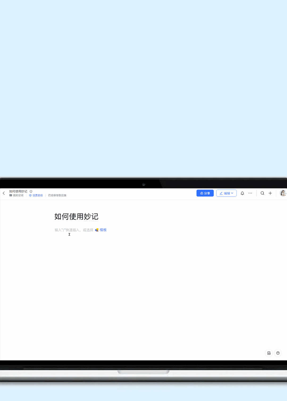Screen dimensions: 287x401
Task: Open the 编辑 mode dropdown
Action: [226, 193]
